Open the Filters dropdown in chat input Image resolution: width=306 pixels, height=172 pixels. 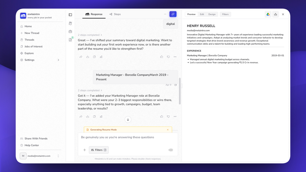[99, 150]
